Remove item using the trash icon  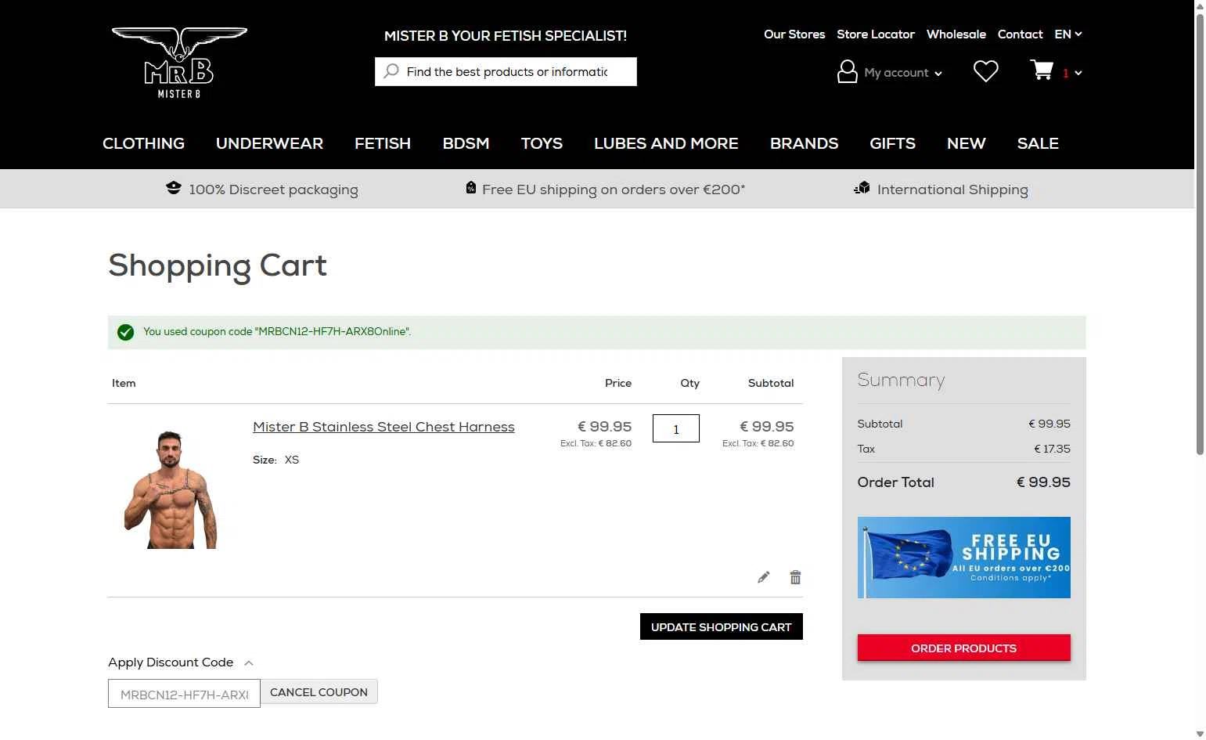coord(795,577)
